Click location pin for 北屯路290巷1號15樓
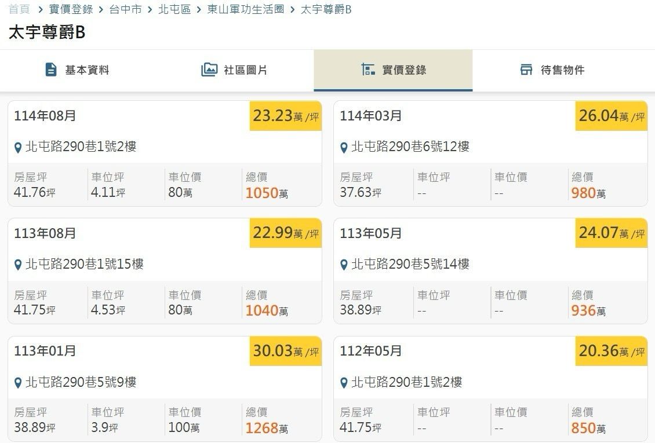The image size is (655, 443). click(18, 265)
